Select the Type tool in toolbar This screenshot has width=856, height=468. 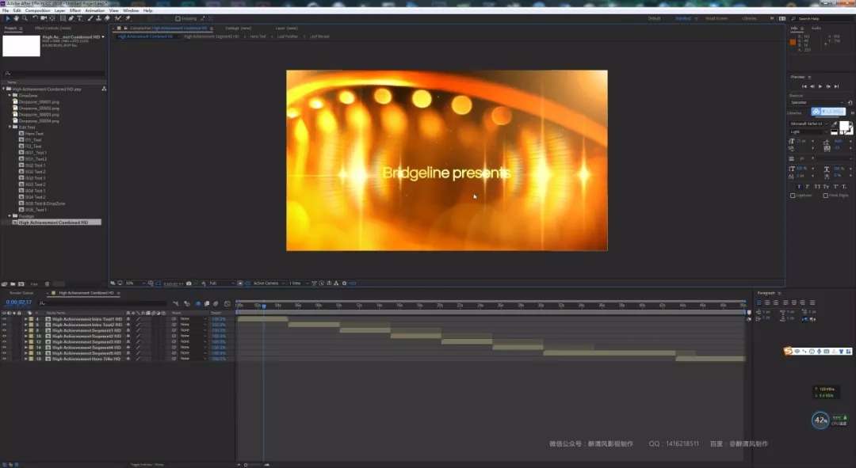[79, 18]
